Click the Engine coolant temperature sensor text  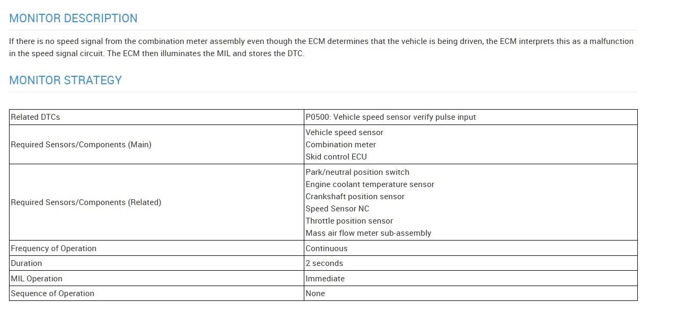[370, 184]
